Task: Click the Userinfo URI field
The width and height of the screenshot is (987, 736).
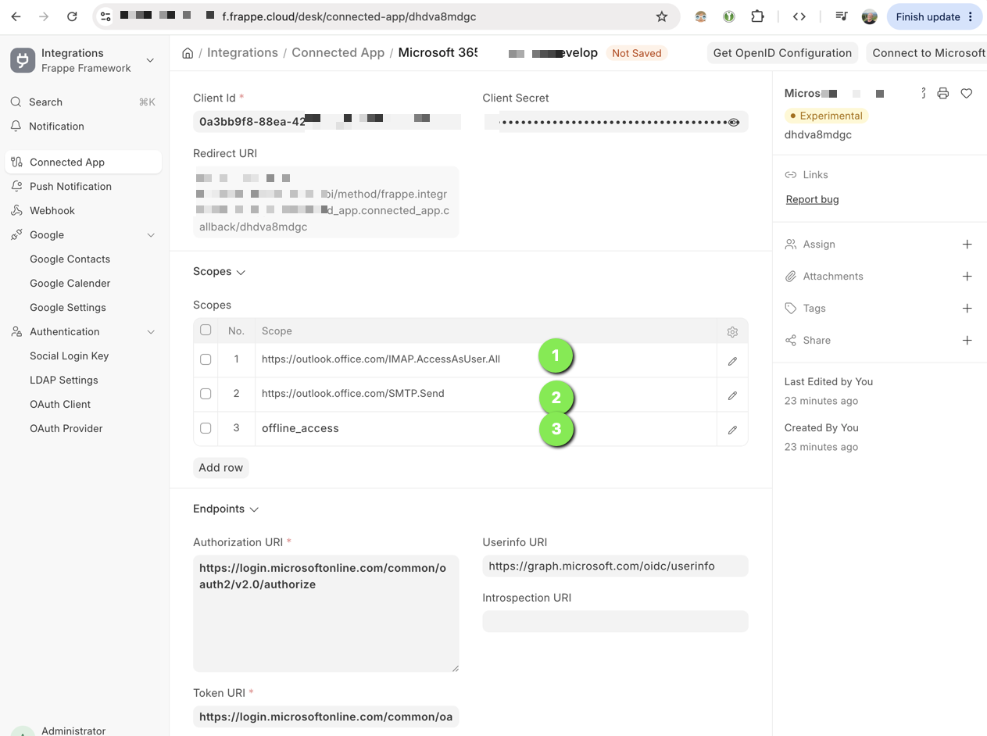Action: (615, 566)
